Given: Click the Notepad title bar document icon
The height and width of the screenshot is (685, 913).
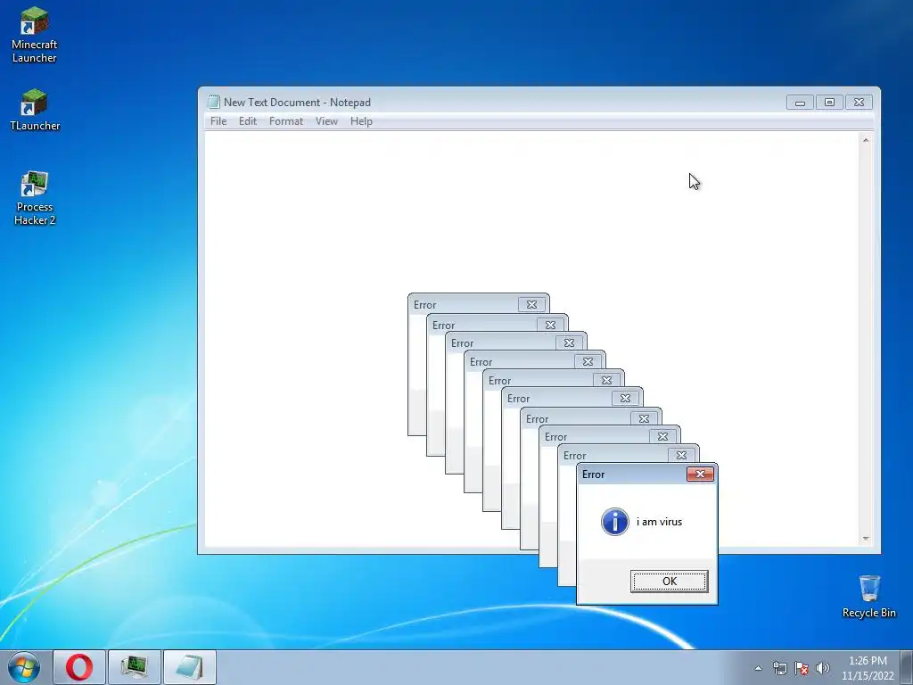Looking at the screenshot, I should [214, 102].
